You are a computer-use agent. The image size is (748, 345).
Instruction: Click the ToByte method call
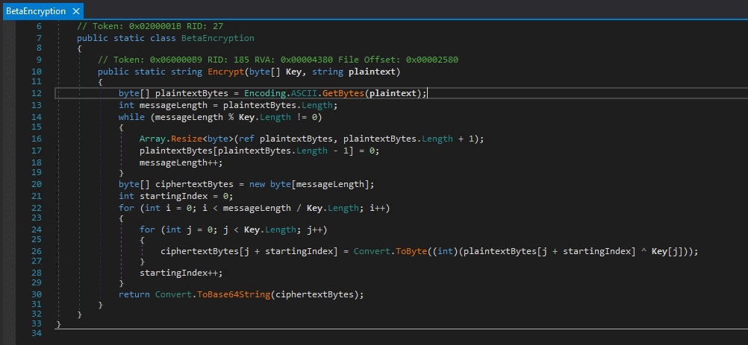coord(411,251)
